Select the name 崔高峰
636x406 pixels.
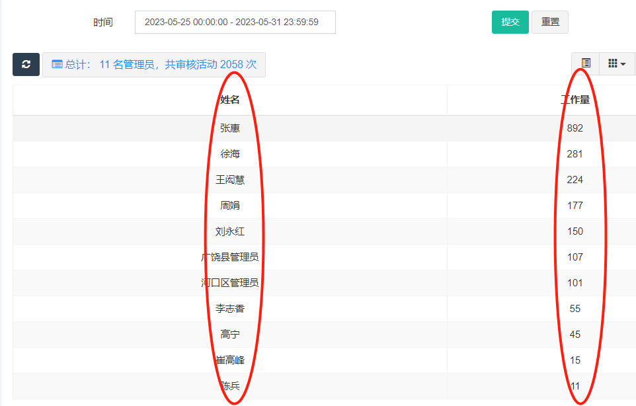[x=230, y=360]
